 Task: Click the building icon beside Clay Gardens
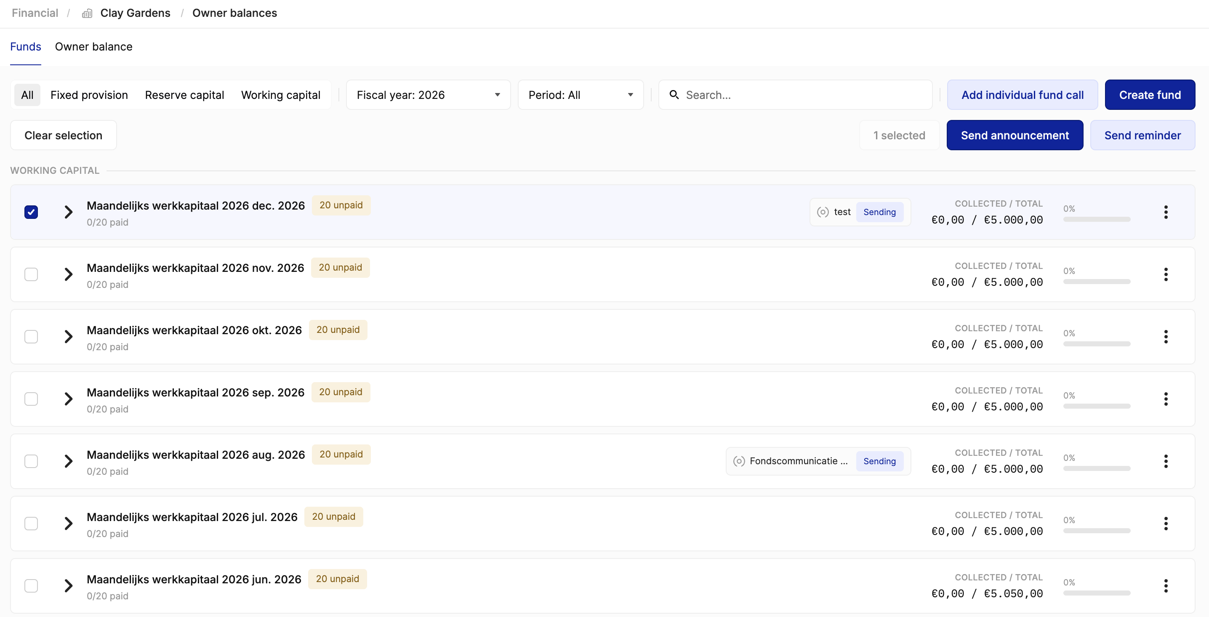[87, 13]
